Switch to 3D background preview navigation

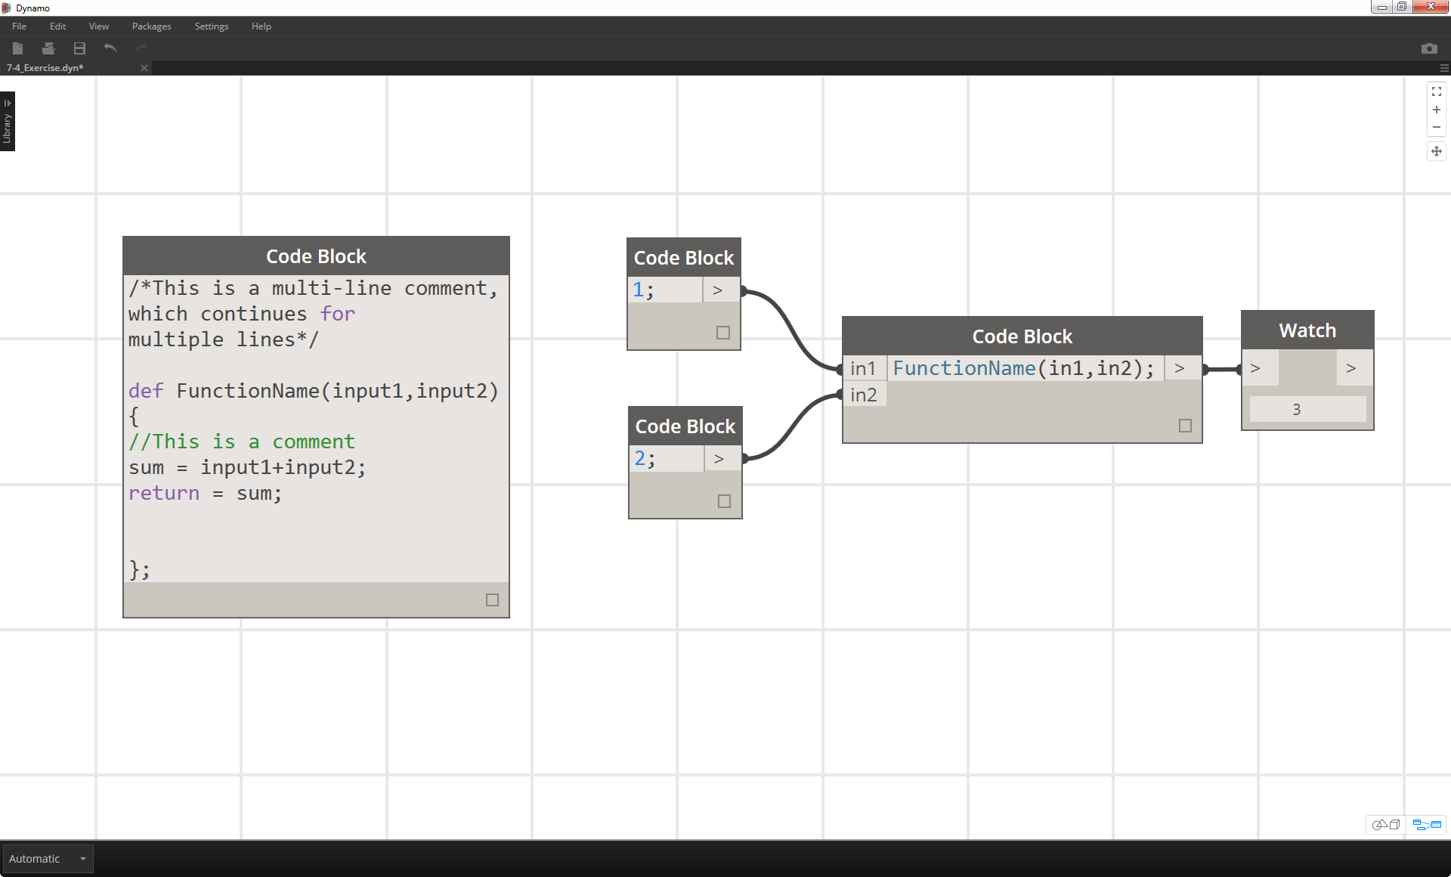1386,825
